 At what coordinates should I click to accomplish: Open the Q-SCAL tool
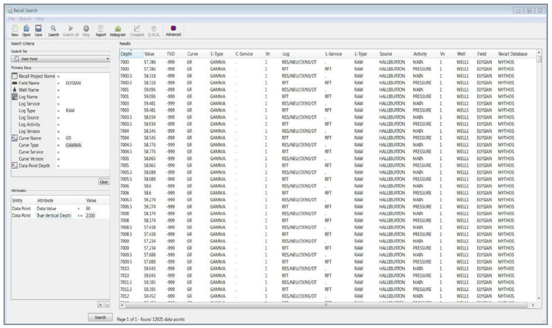154,30
